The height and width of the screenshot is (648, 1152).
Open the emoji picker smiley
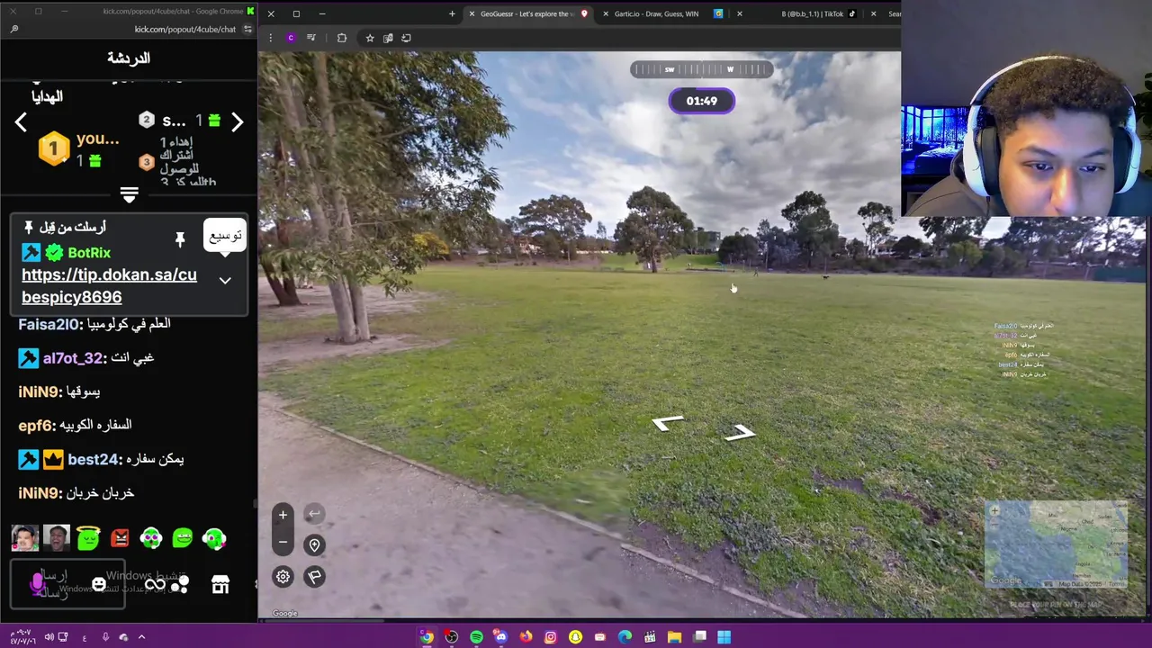(99, 585)
